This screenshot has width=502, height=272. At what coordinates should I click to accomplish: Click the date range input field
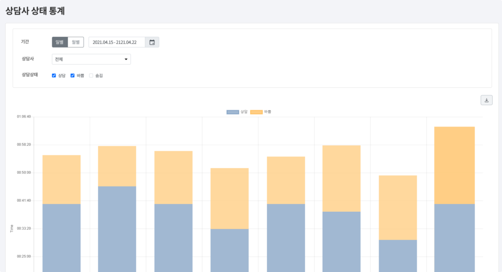[117, 42]
